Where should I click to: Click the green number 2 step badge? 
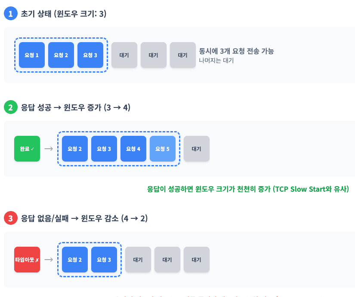point(10,107)
